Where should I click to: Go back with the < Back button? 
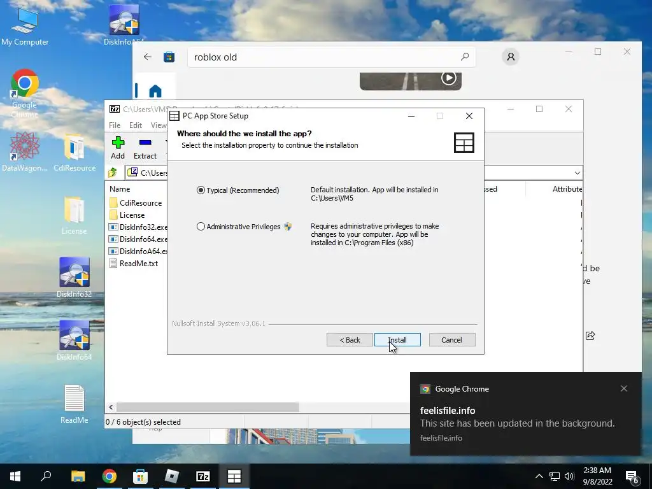coord(350,340)
